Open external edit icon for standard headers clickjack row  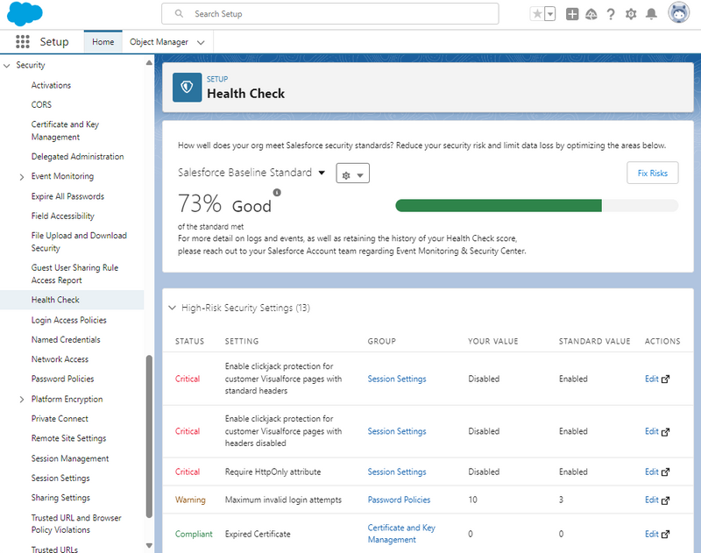(665, 379)
